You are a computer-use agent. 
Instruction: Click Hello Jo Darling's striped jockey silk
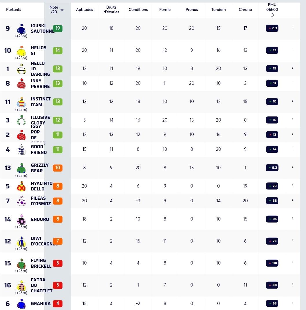[x=21, y=69]
